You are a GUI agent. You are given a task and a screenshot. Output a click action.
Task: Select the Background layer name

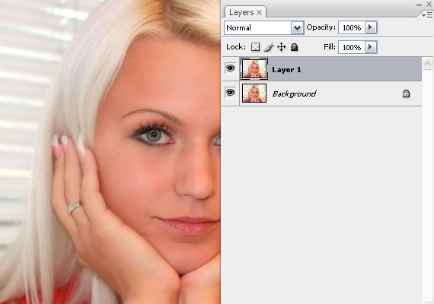click(x=294, y=94)
